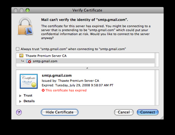Click the certificate chain list scrollbar
Viewport: 175px width, 135px height.
click(157, 60)
